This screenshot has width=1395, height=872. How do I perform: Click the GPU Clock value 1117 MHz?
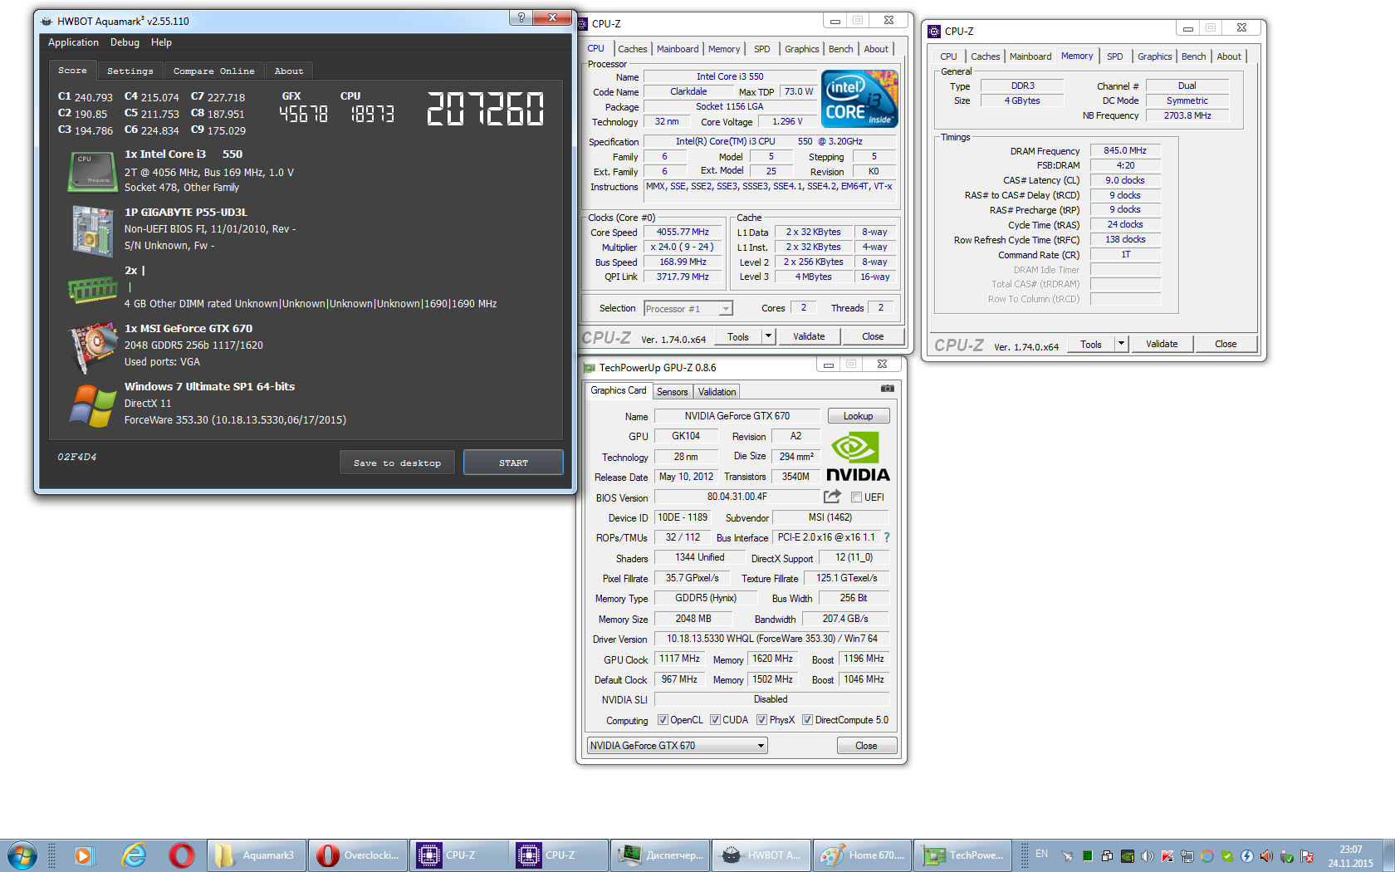(679, 659)
